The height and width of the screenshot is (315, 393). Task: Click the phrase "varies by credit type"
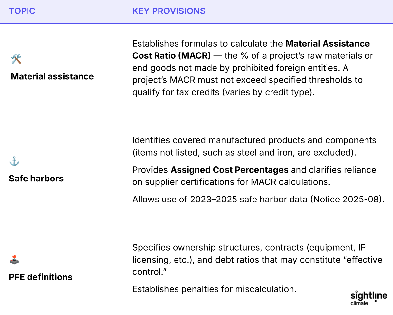point(268,92)
